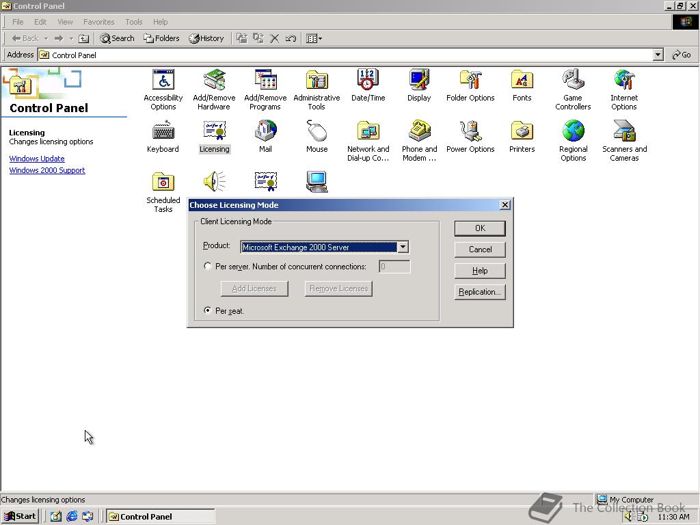The width and height of the screenshot is (700, 525).
Task: Open the Help menu
Action: point(160,22)
